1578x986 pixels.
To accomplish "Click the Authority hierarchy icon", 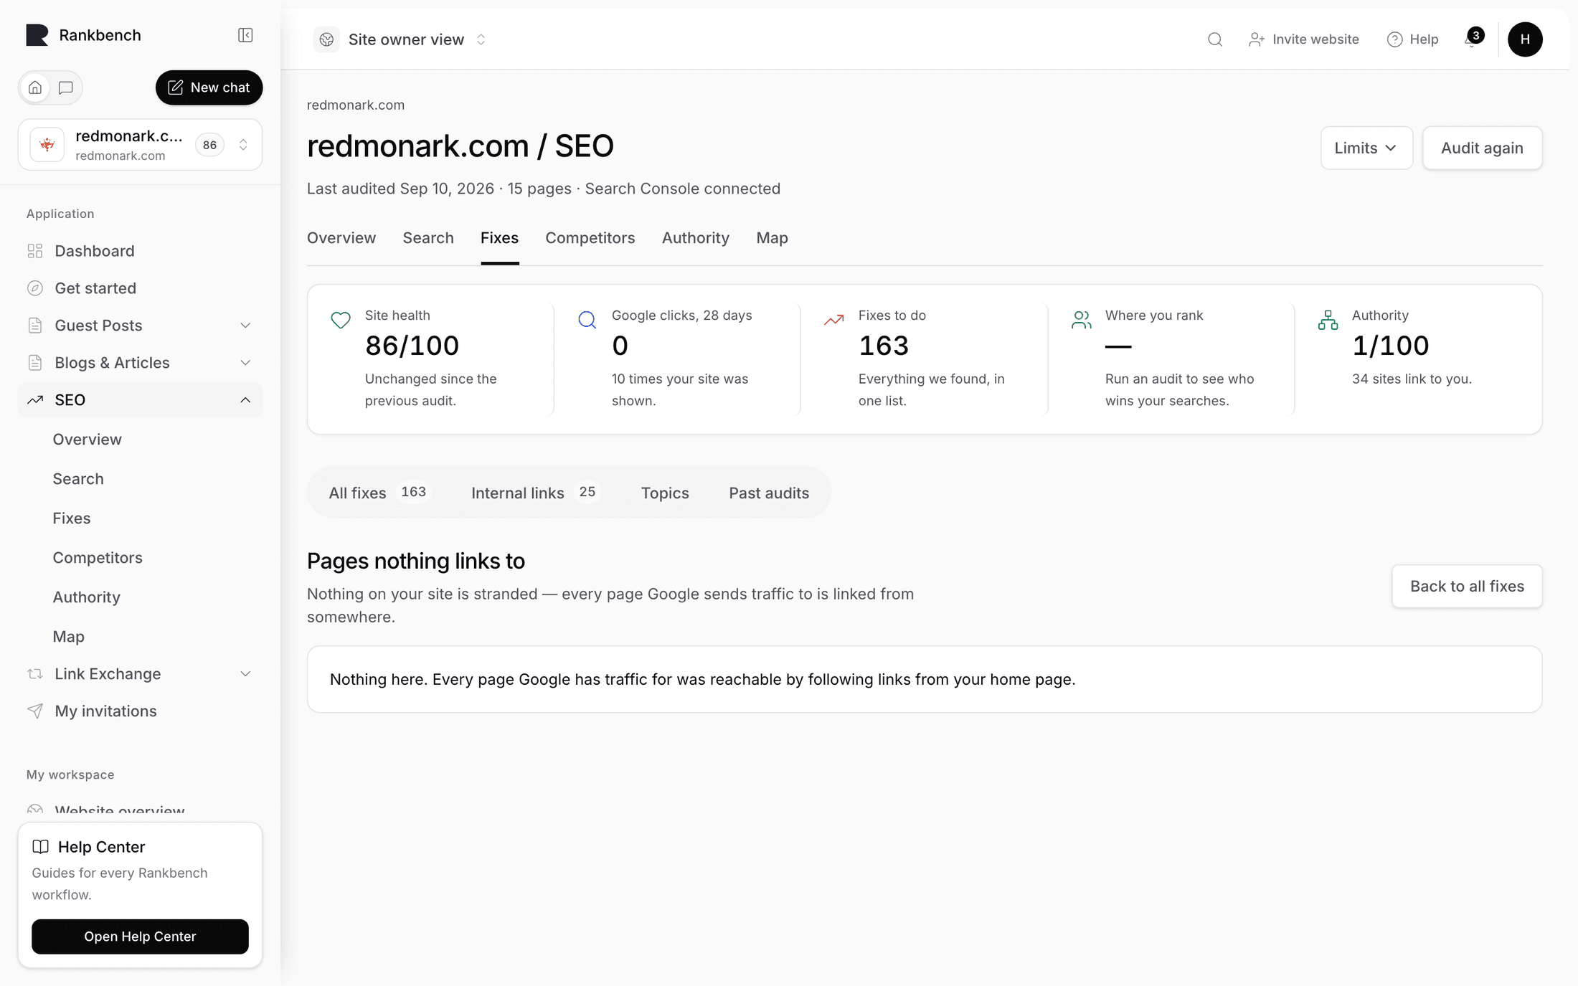I will tap(1328, 320).
